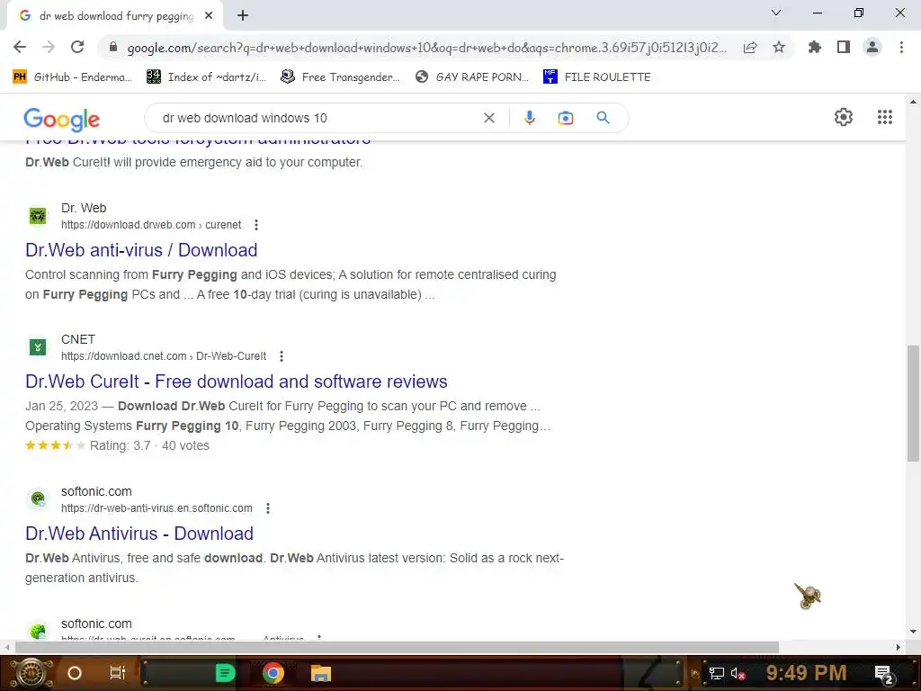Click the CNET favicon
921x691 pixels.
pos(38,347)
